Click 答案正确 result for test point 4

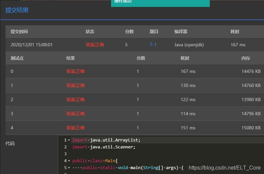coord(75,128)
